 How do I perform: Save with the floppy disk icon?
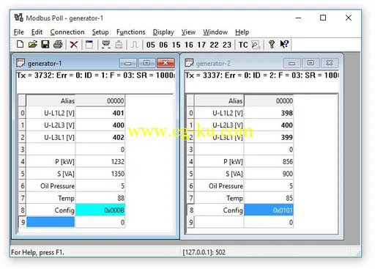[x=45, y=45]
